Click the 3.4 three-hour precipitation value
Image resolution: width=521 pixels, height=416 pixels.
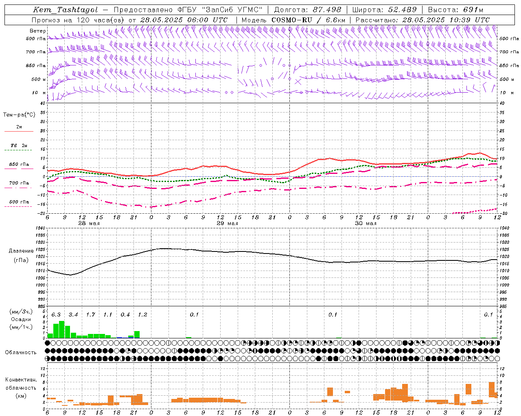(x=73, y=315)
